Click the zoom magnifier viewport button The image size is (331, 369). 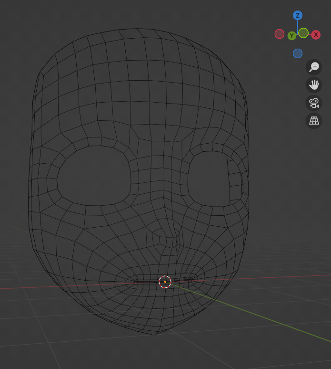pyautogui.click(x=314, y=67)
